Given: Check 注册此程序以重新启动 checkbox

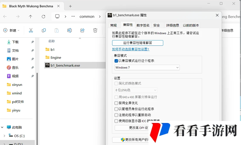Looking at the screenshot, I should [116, 115].
